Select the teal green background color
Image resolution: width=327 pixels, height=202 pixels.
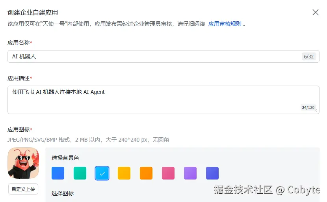click(x=80, y=173)
